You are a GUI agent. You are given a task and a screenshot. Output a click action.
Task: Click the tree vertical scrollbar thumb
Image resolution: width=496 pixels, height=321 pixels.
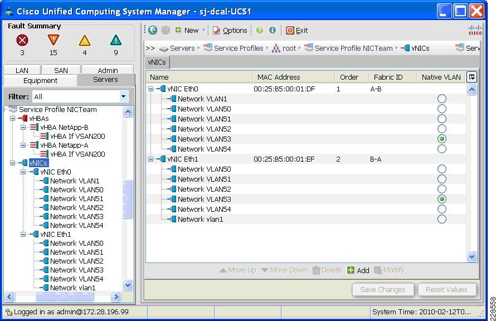pyautogui.click(x=128, y=199)
